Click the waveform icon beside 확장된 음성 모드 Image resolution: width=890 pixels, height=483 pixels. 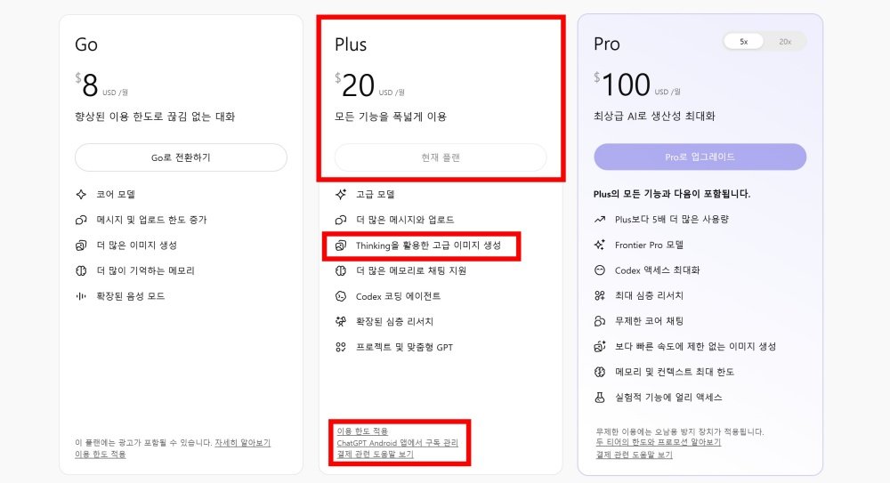coord(81,296)
